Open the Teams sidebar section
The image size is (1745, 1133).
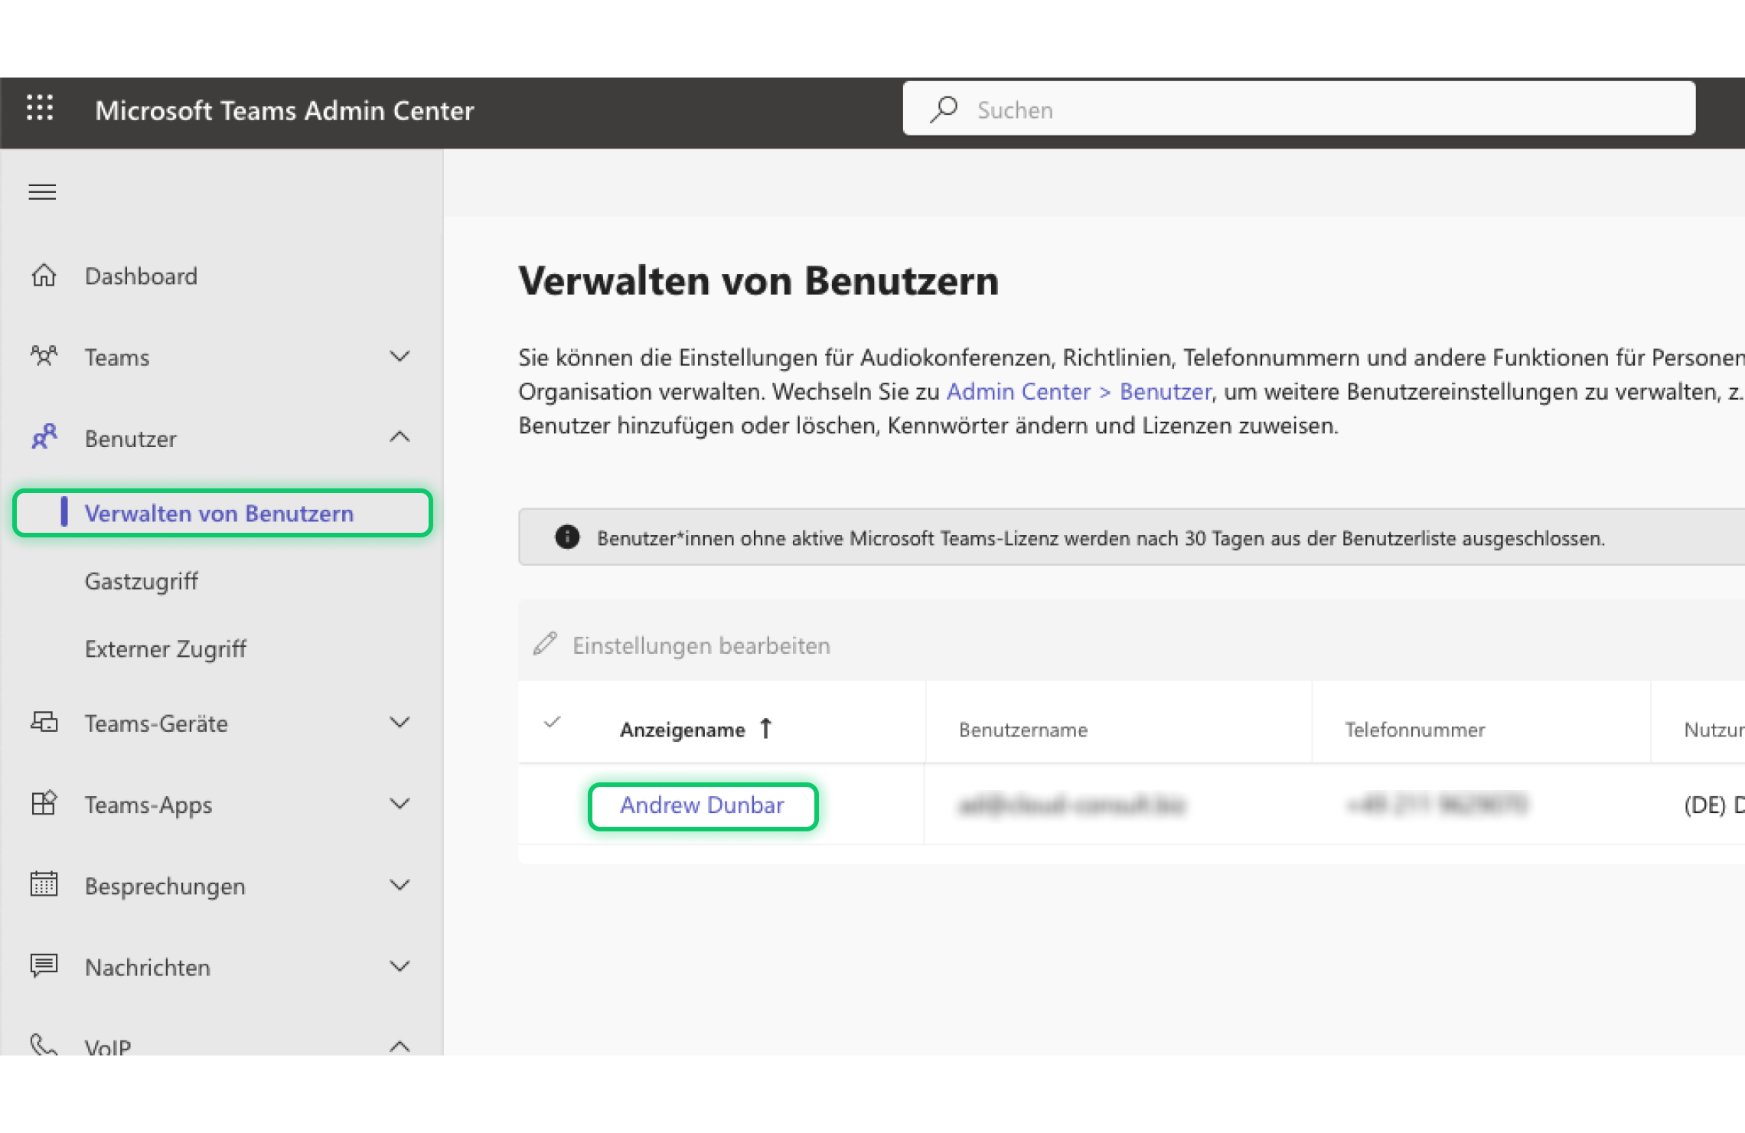[117, 357]
